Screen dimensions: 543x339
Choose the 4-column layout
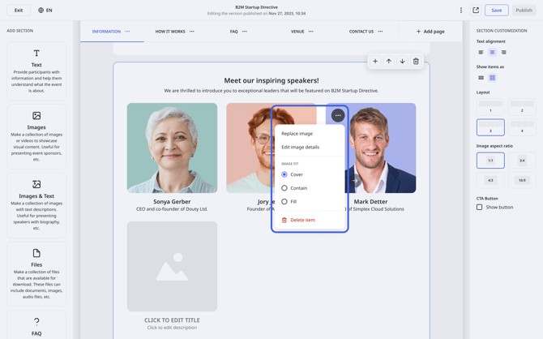click(x=522, y=127)
